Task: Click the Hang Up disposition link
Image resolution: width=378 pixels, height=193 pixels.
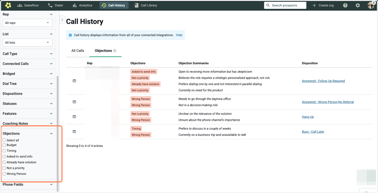Action: (x=308, y=117)
